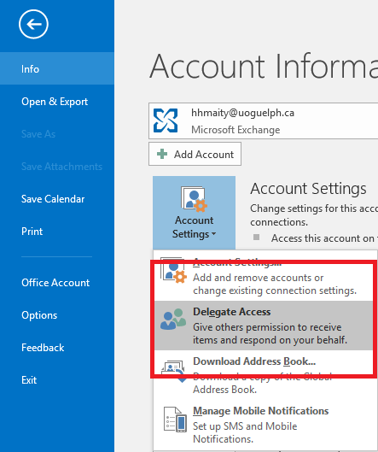Select Download Address Book... option
The height and width of the screenshot is (452, 378).
point(264,375)
